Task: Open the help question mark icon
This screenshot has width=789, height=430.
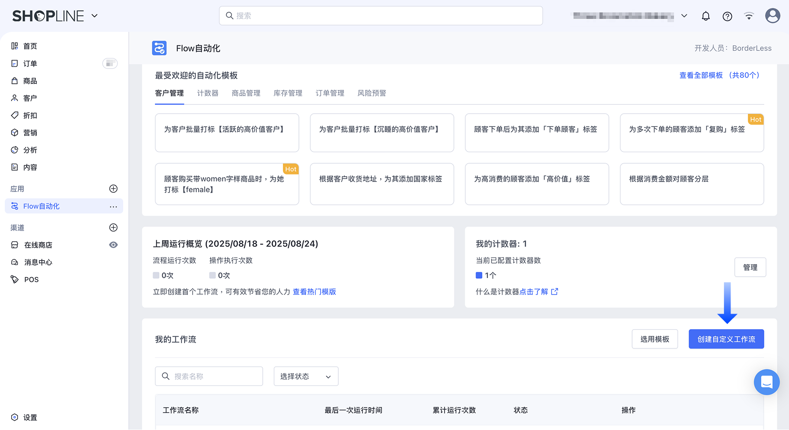Action: tap(727, 16)
